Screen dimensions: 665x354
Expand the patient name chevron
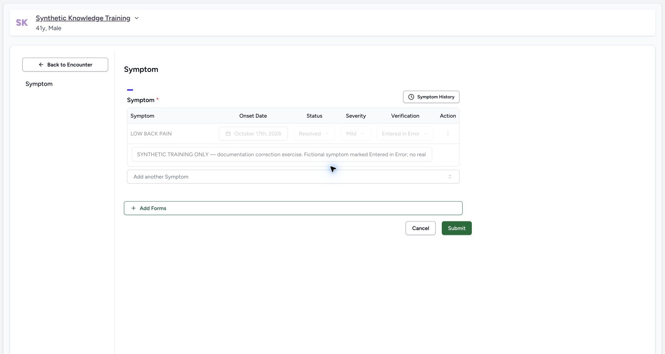(137, 18)
